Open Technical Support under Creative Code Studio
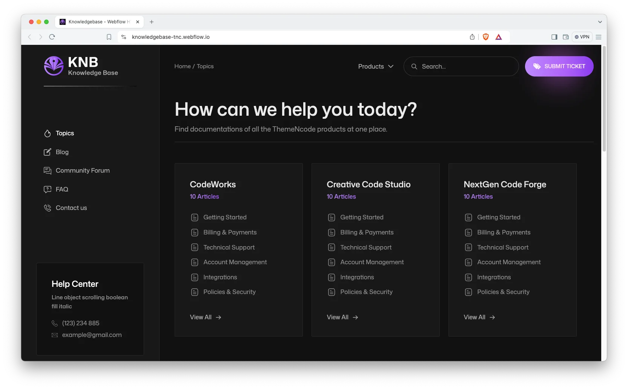 [x=365, y=247]
